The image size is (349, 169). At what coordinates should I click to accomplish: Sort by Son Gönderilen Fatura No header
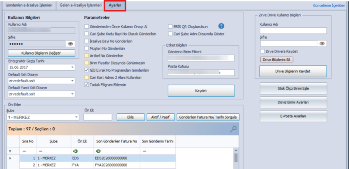117,141
